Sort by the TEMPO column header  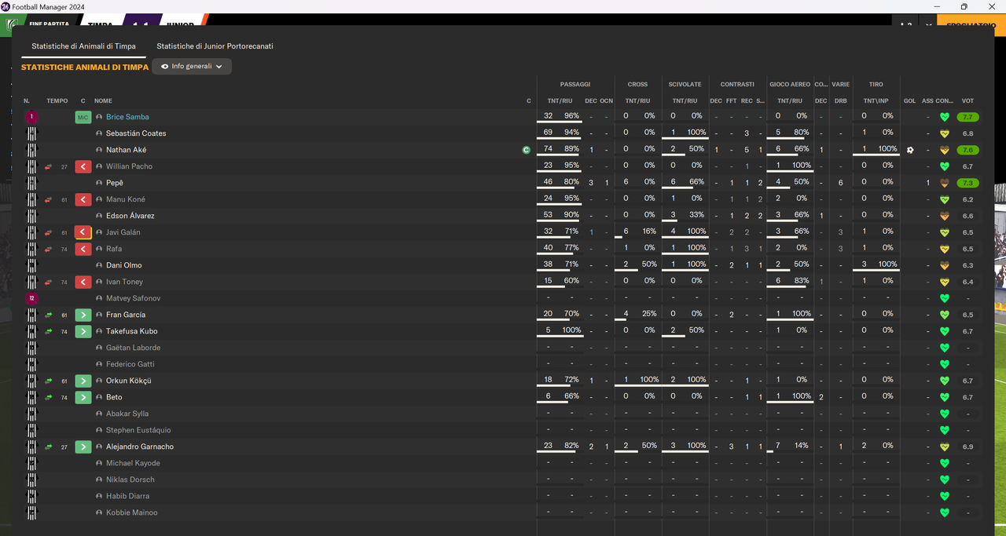(x=57, y=100)
